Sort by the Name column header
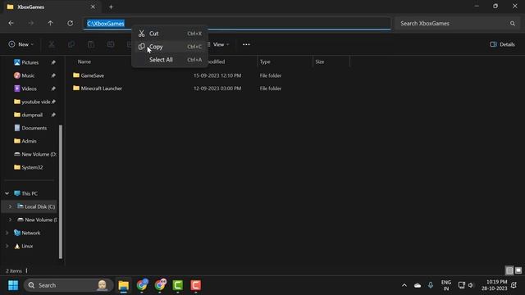The image size is (525, 295). (x=84, y=61)
